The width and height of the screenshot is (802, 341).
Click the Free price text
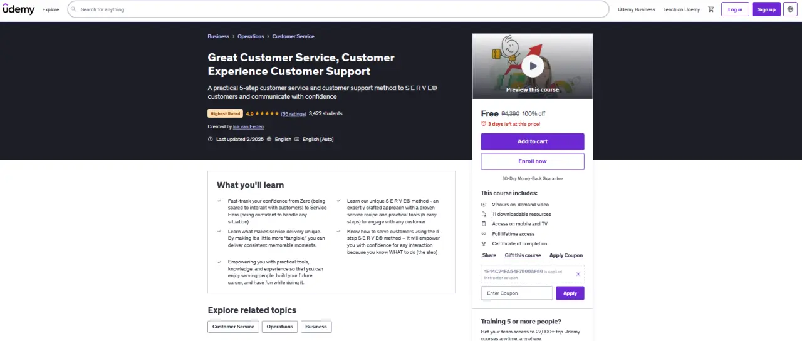point(490,113)
